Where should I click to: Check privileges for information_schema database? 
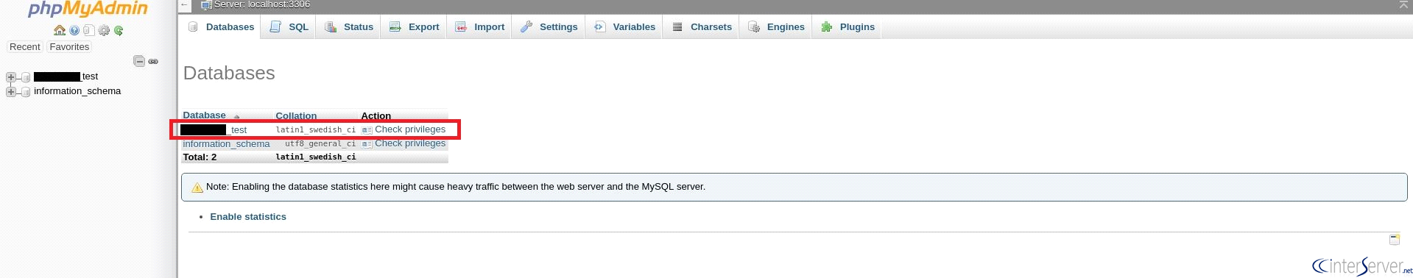(410, 143)
